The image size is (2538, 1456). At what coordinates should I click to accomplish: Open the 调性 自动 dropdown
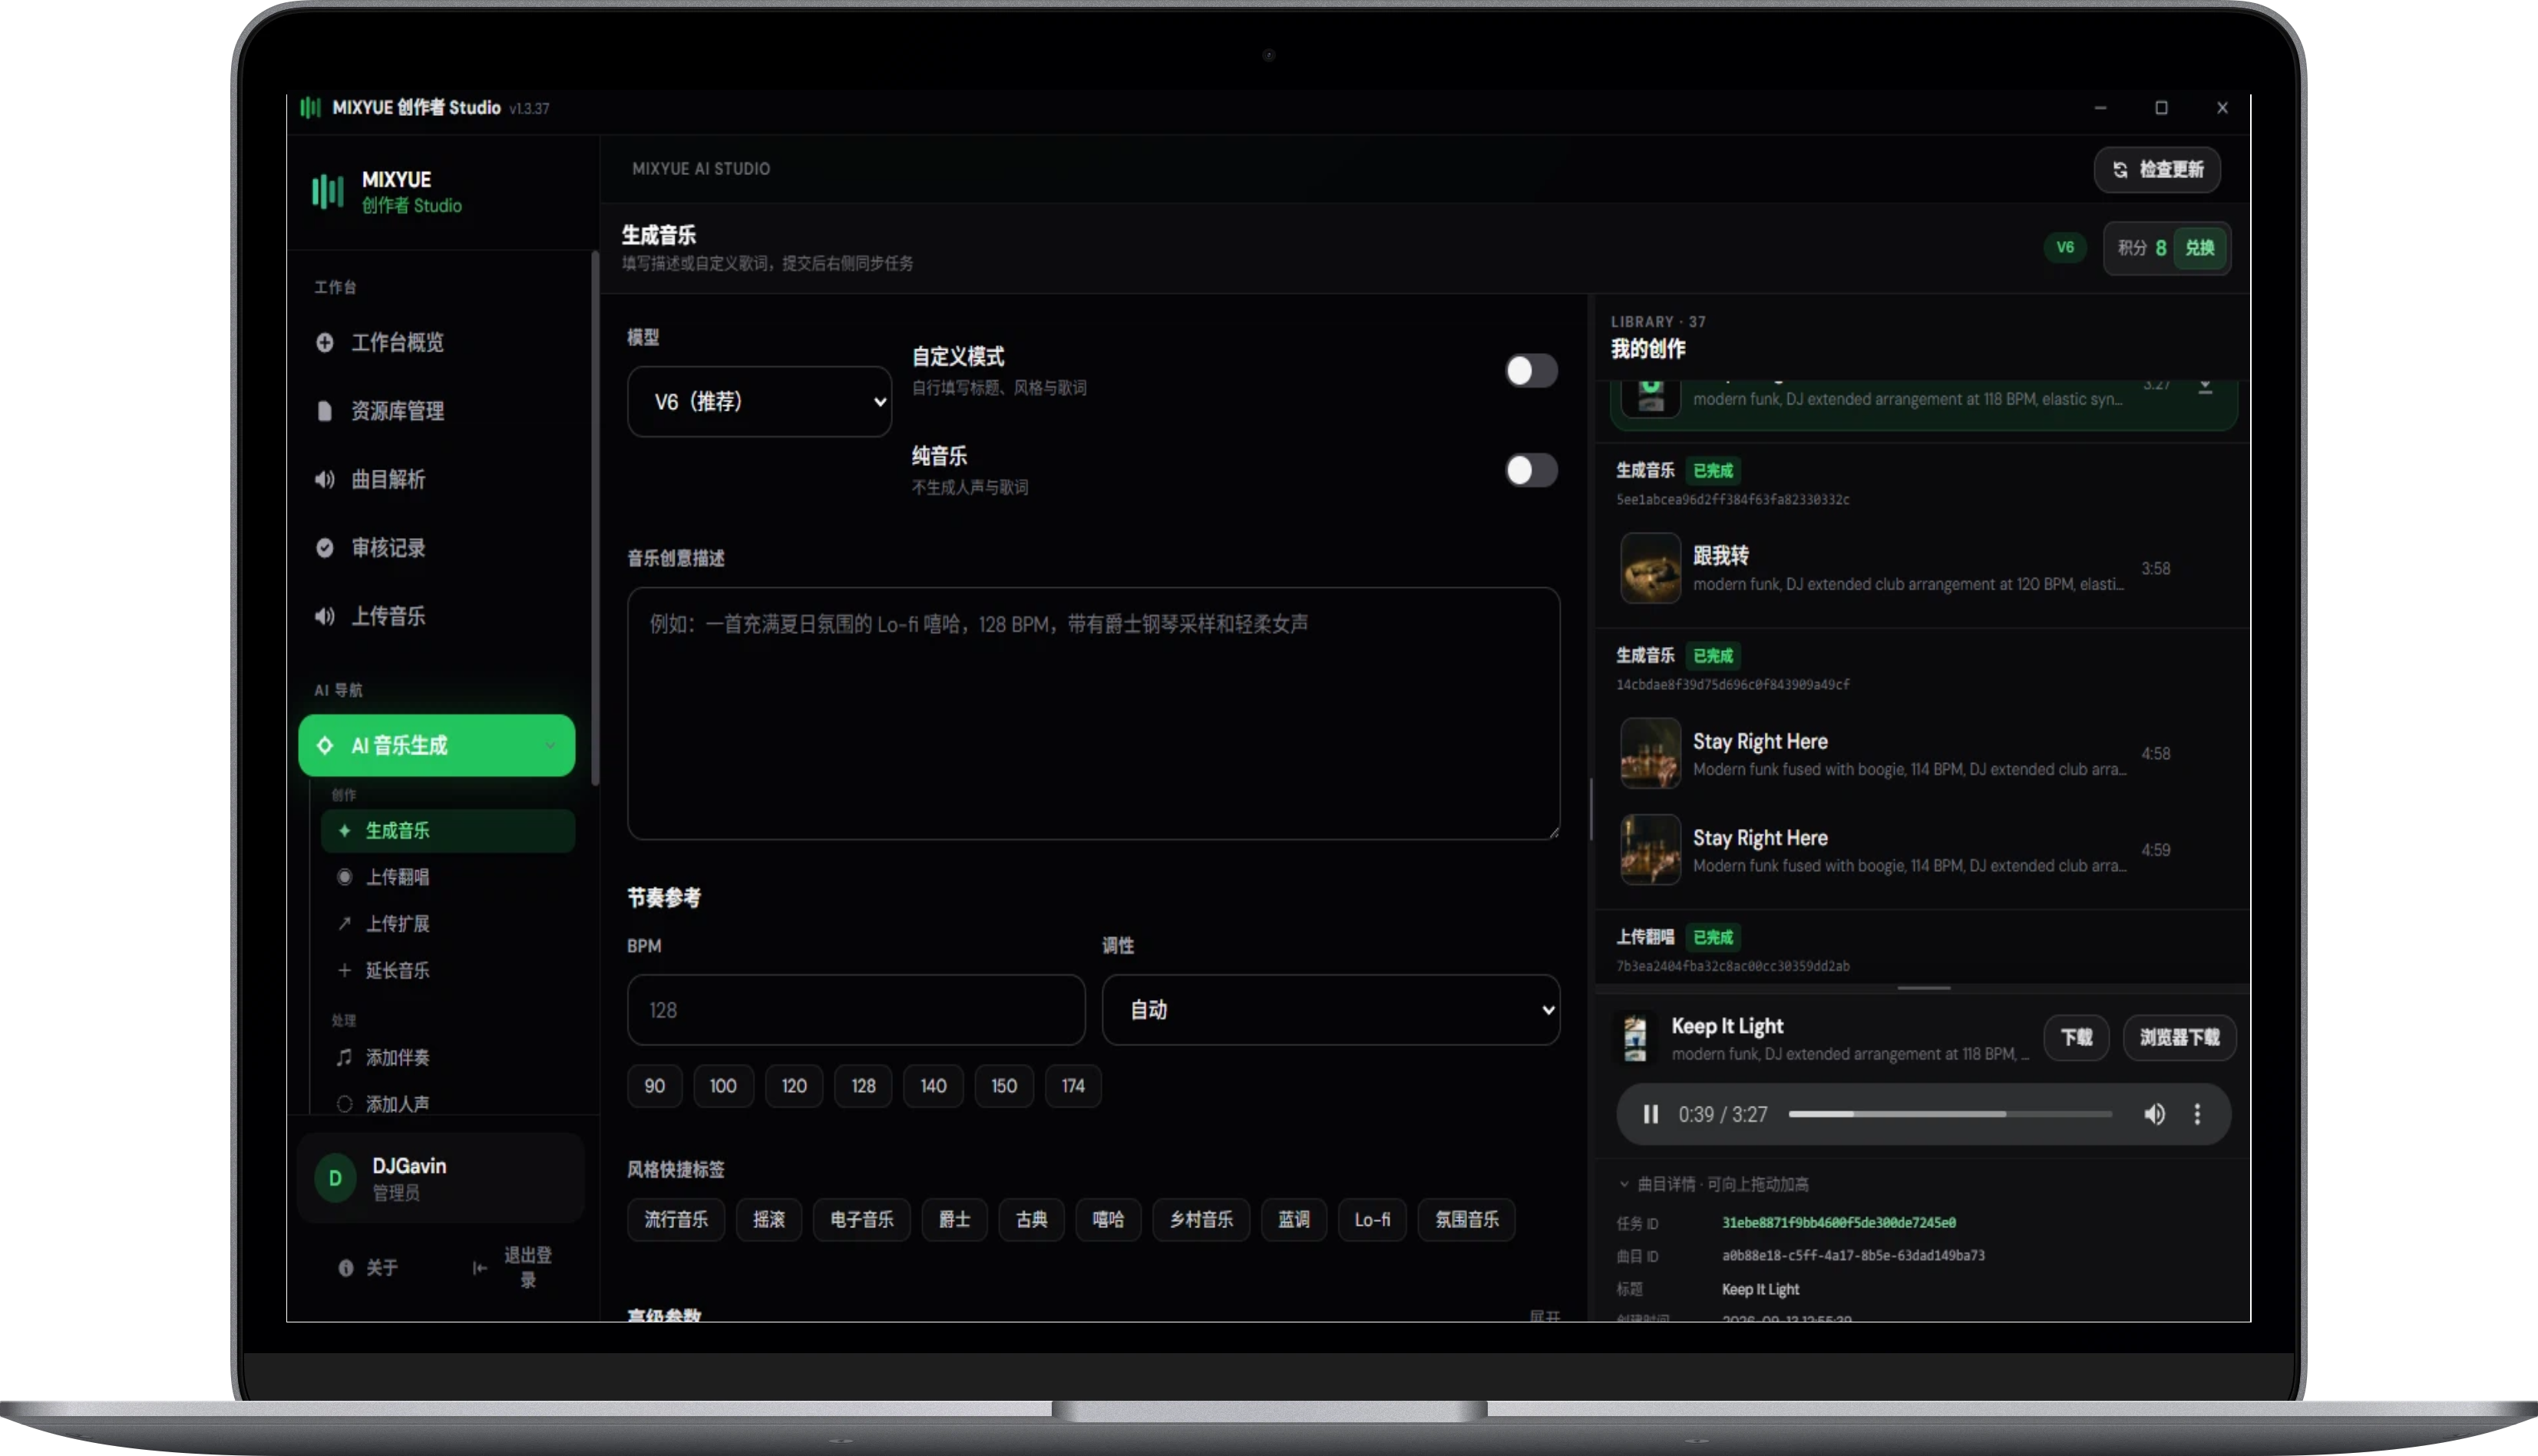coord(1331,1010)
